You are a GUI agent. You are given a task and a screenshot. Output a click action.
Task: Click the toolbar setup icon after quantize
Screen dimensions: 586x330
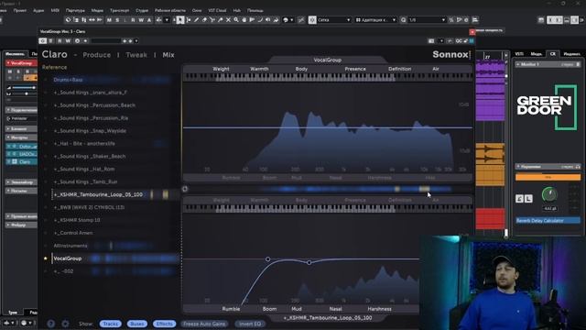pos(475,20)
